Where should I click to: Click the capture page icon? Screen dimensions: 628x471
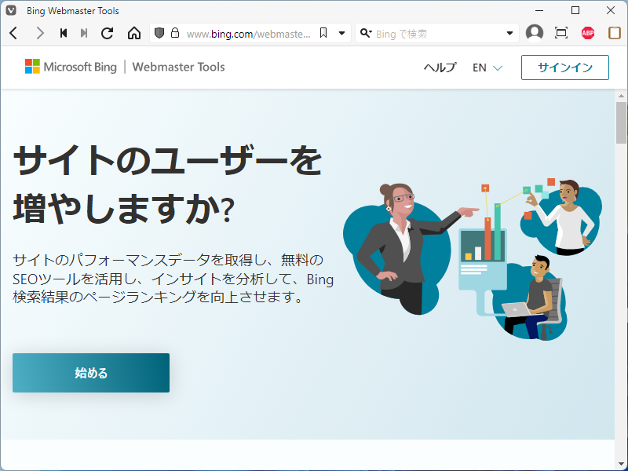point(561,33)
